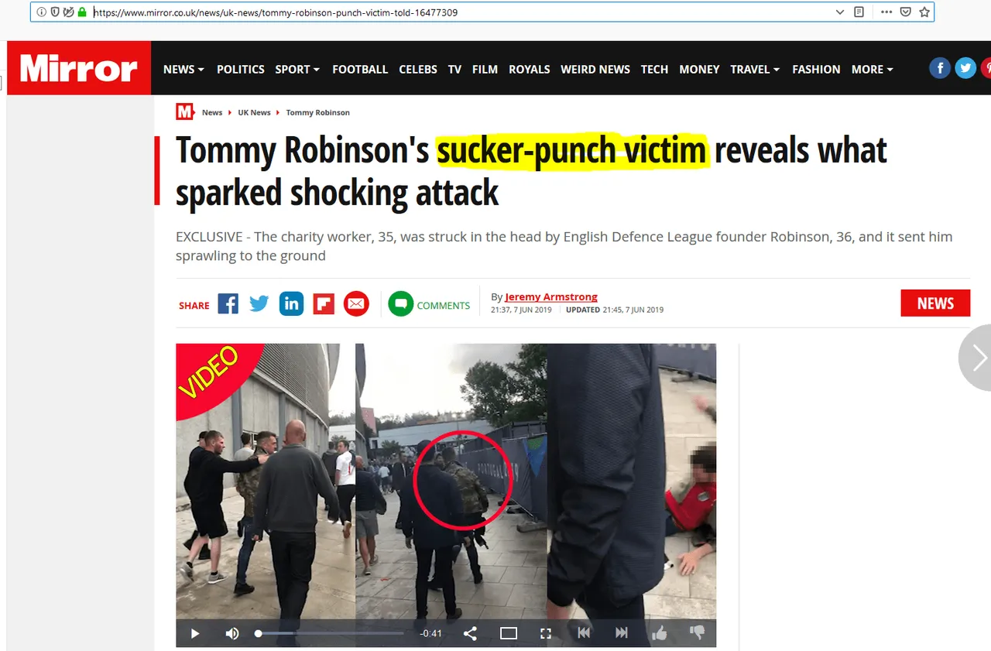This screenshot has width=991, height=651.
Task: Expand the NEWS dropdown menu
Action: (183, 69)
